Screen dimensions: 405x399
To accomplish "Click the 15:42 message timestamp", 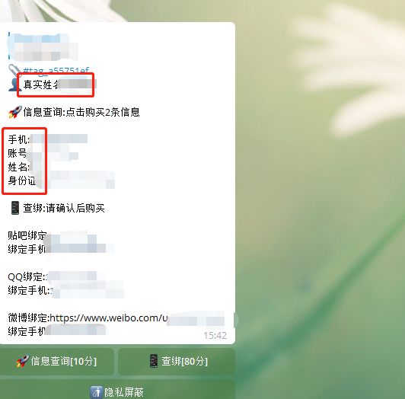I will pyautogui.click(x=215, y=336).
